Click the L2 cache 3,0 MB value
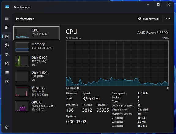Viewport: 176px width, 134px height. pos(141,122)
